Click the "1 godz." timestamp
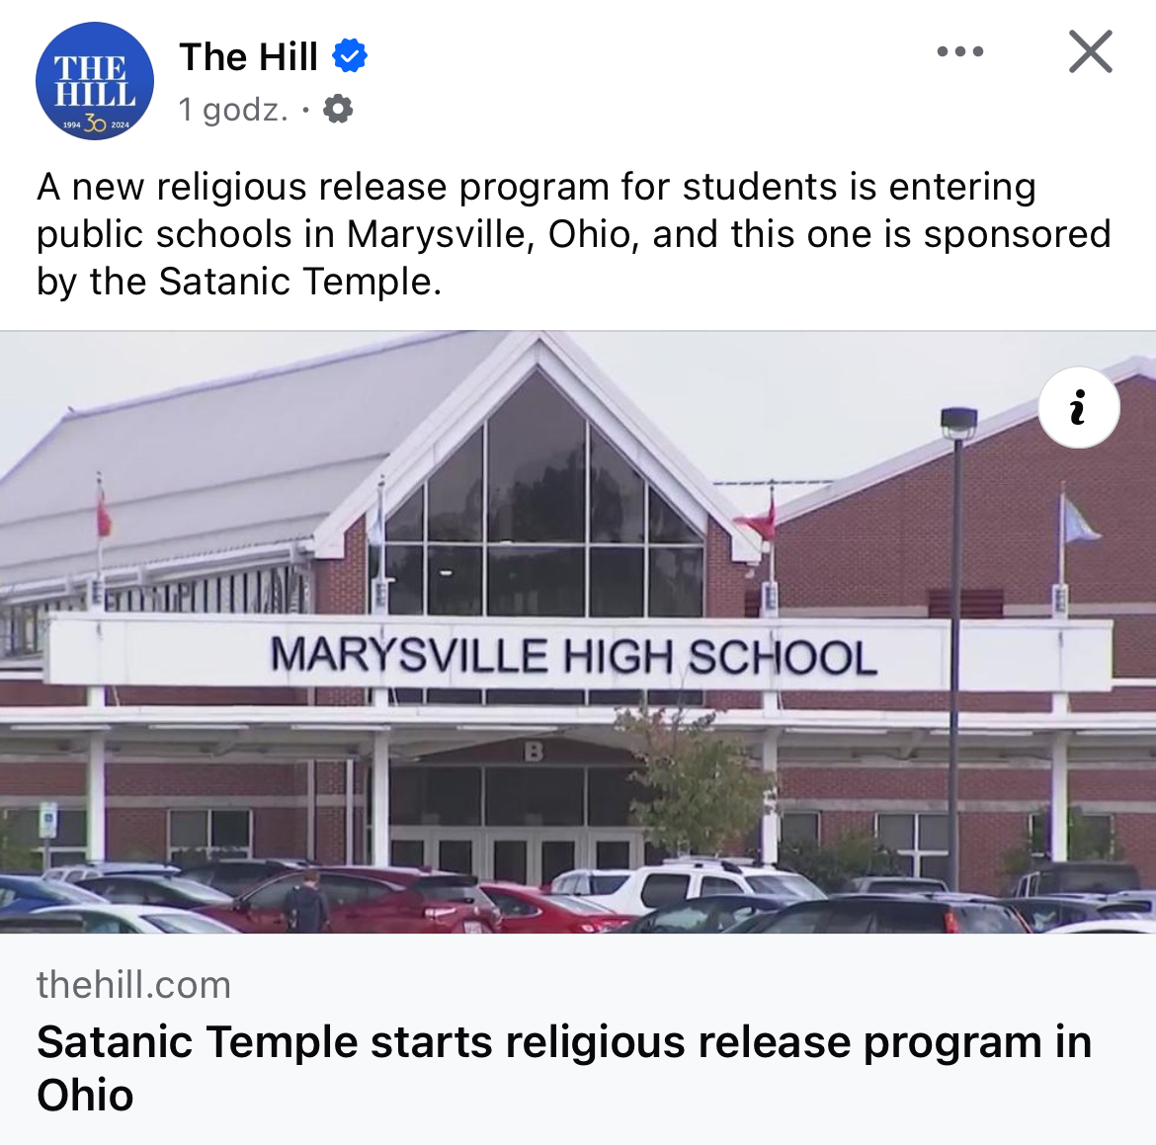This screenshot has height=1145, width=1156. click(233, 110)
